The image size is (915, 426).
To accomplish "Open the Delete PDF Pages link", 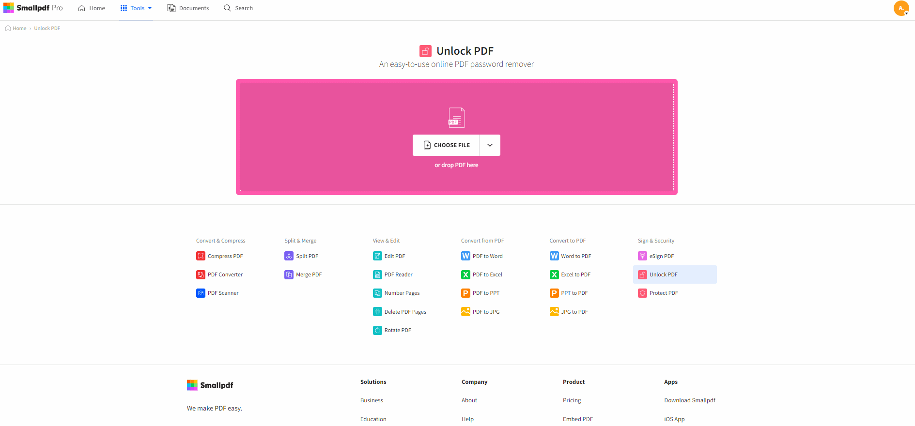I will pyautogui.click(x=405, y=312).
